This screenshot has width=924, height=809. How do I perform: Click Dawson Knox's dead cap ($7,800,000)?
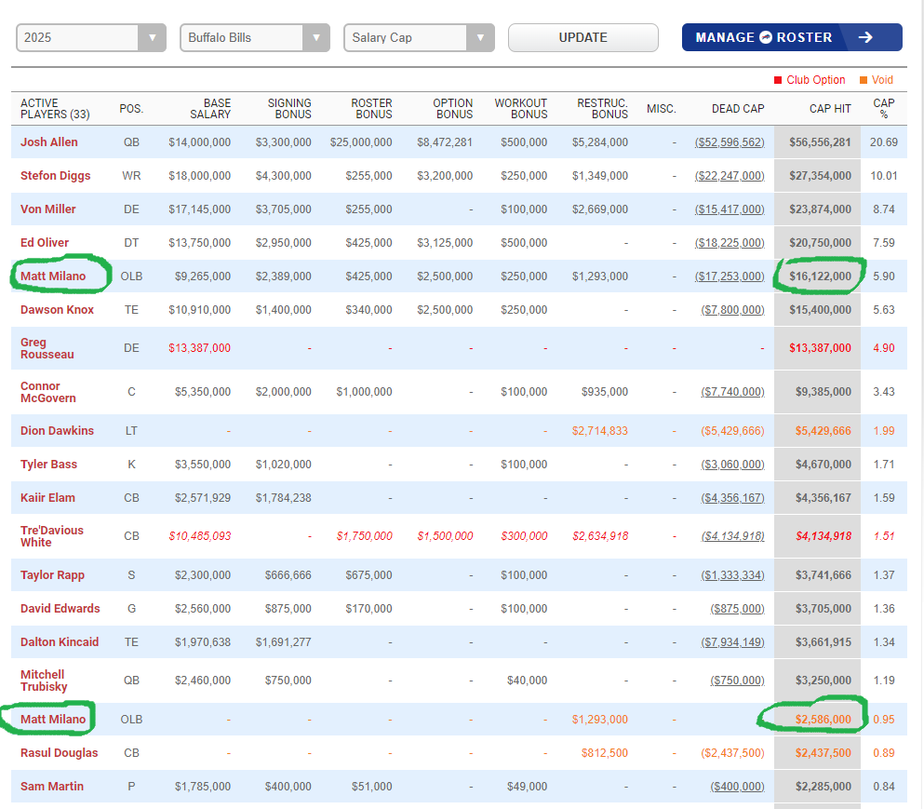732,310
